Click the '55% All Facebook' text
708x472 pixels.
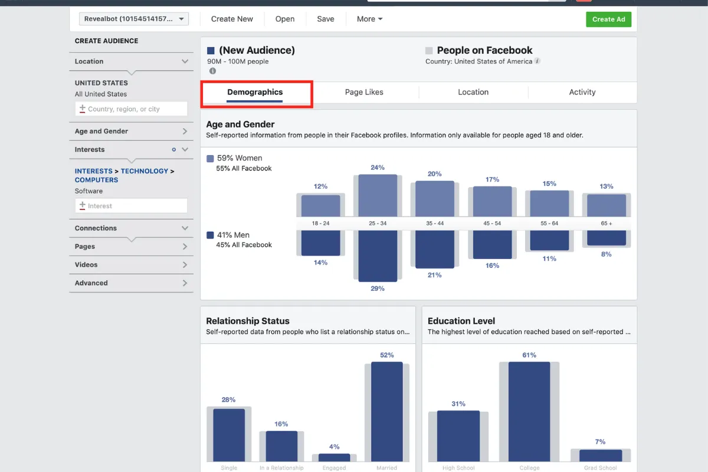[x=244, y=169]
